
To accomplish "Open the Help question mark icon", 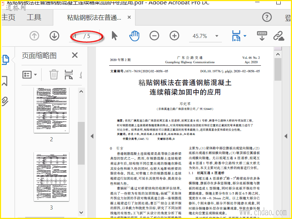I will pos(267,17).
